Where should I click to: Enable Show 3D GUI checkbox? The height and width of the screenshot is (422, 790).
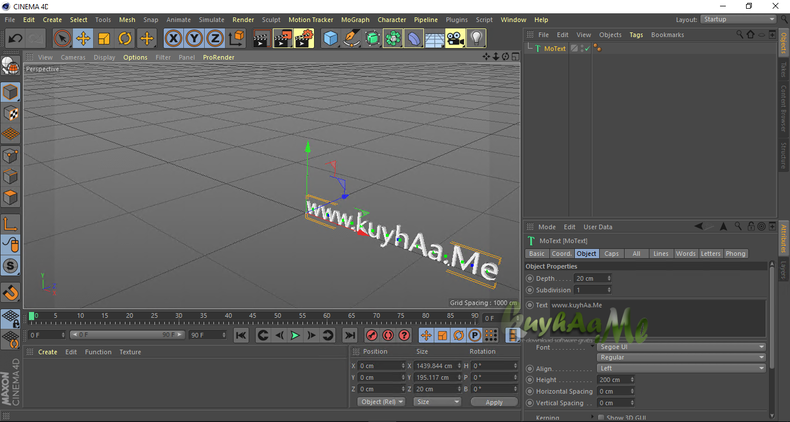[x=601, y=417]
